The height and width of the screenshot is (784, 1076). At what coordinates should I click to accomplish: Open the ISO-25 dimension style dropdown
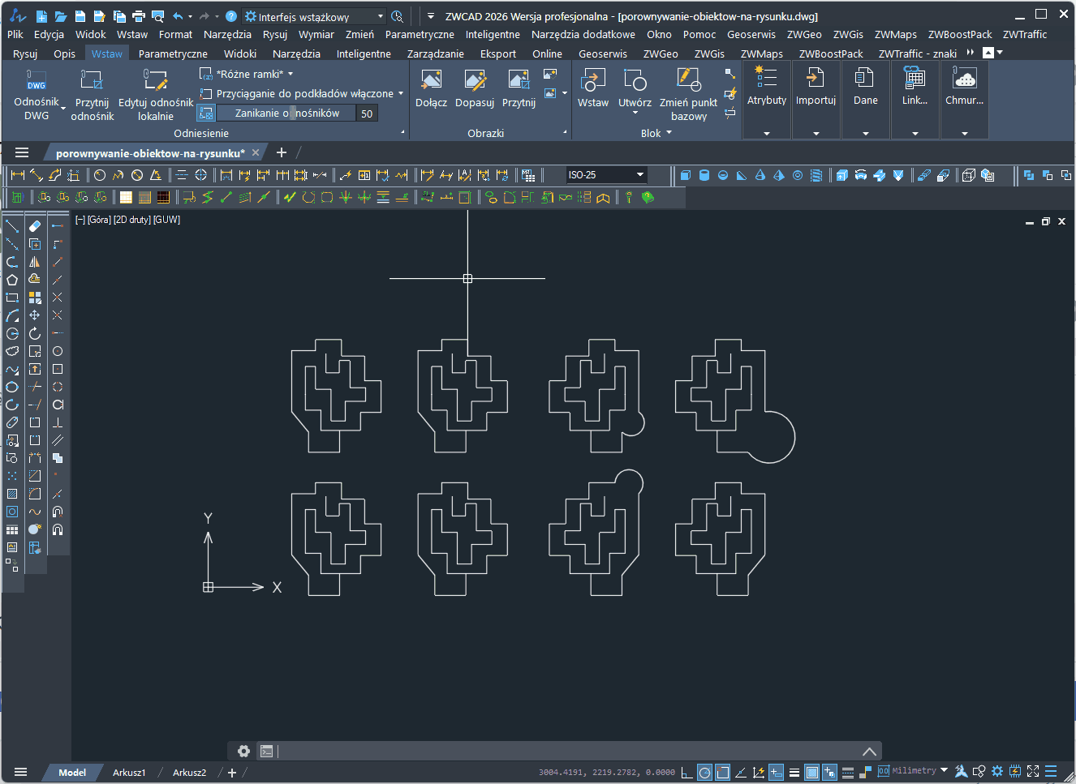point(639,175)
